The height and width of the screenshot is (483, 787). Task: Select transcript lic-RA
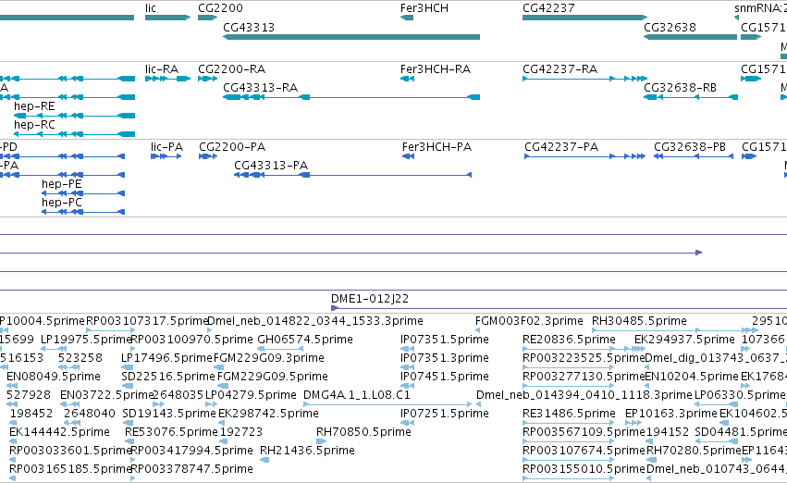click(167, 79)
